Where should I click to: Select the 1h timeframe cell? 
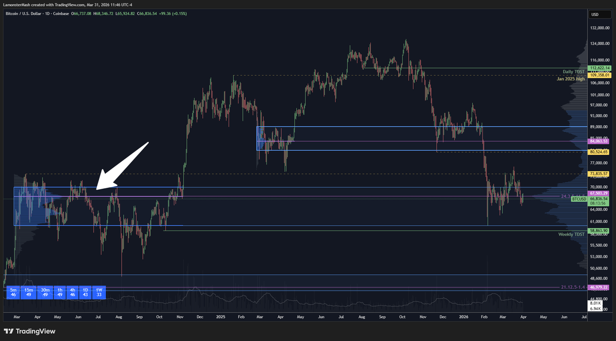point(60,292)
